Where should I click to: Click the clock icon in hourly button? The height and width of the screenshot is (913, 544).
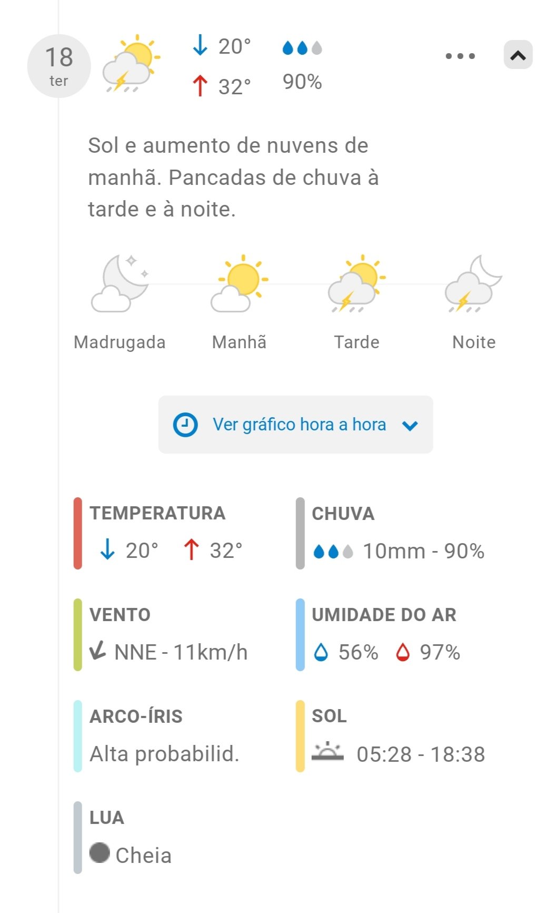(185, 425)
